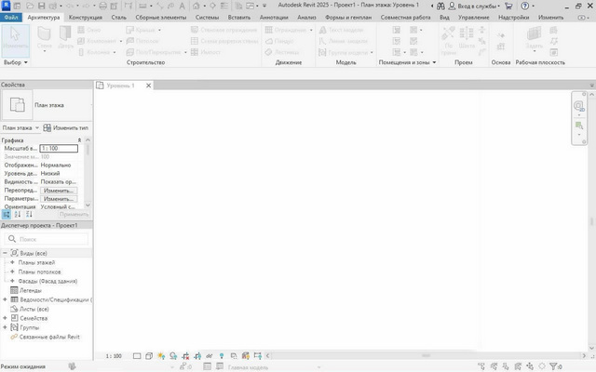Image resolution: width=596 pixels, height=372 pixels.
Task: Collapse the Виды (все) tree node
Action: click(x=6, y=253)
